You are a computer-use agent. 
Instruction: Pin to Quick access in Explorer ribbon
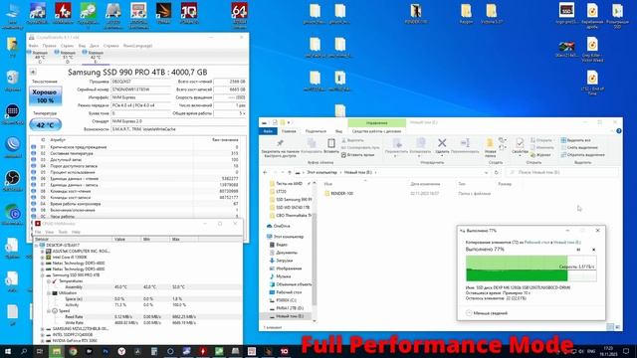point(280,148)
